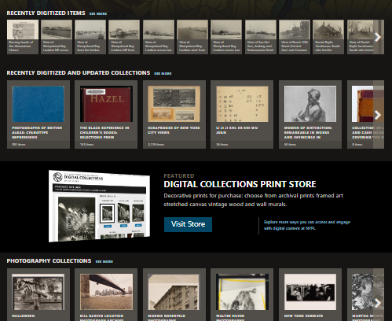The width and height of the screenshot is (392, 321).
Task: Open the print store preview image
Action: coord(100,206)
